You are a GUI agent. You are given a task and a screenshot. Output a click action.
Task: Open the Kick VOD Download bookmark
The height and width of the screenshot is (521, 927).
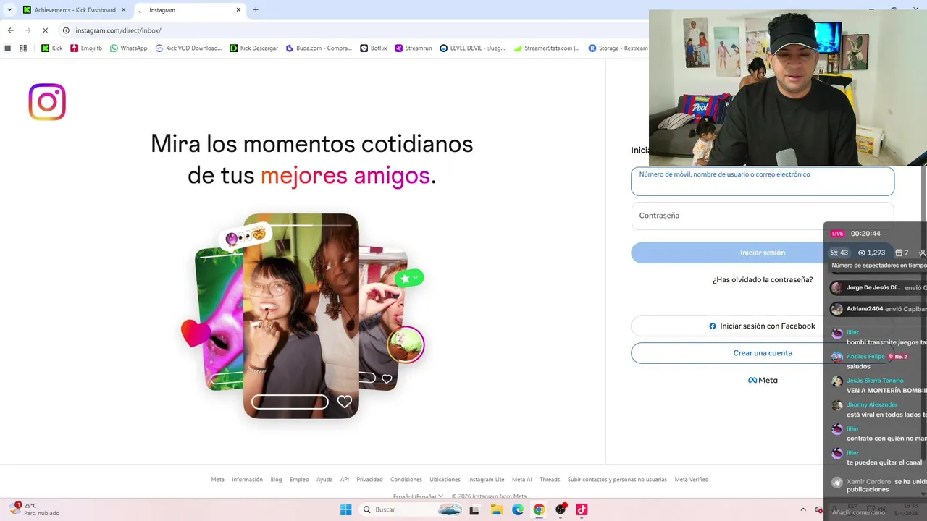tap(188, 48)
